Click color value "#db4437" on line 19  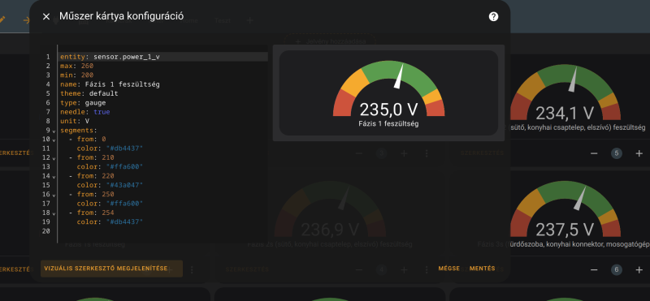(x=124, y=221)
